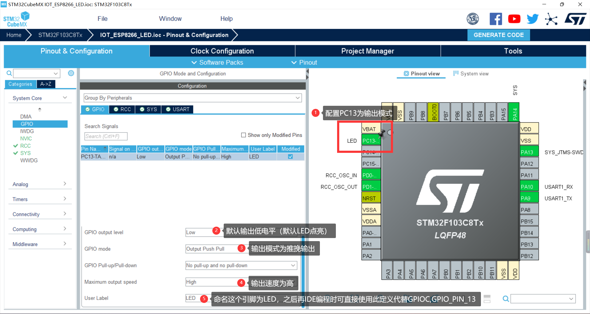
Task: Click the GENERATE CODE button
Action: point(498,35)
